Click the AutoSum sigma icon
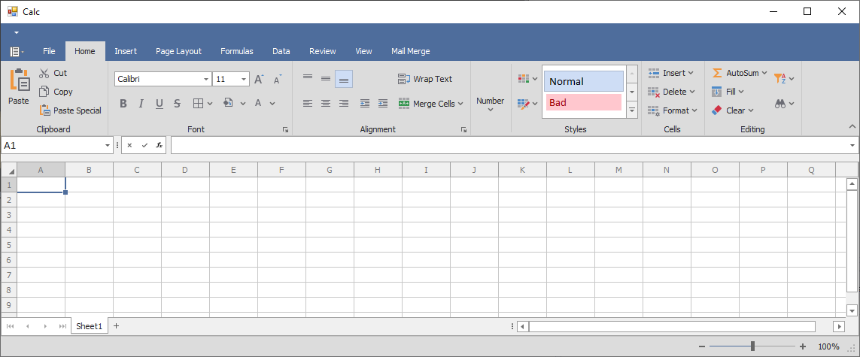Viewport: 860px width, 357px height. tap(717, 73)
